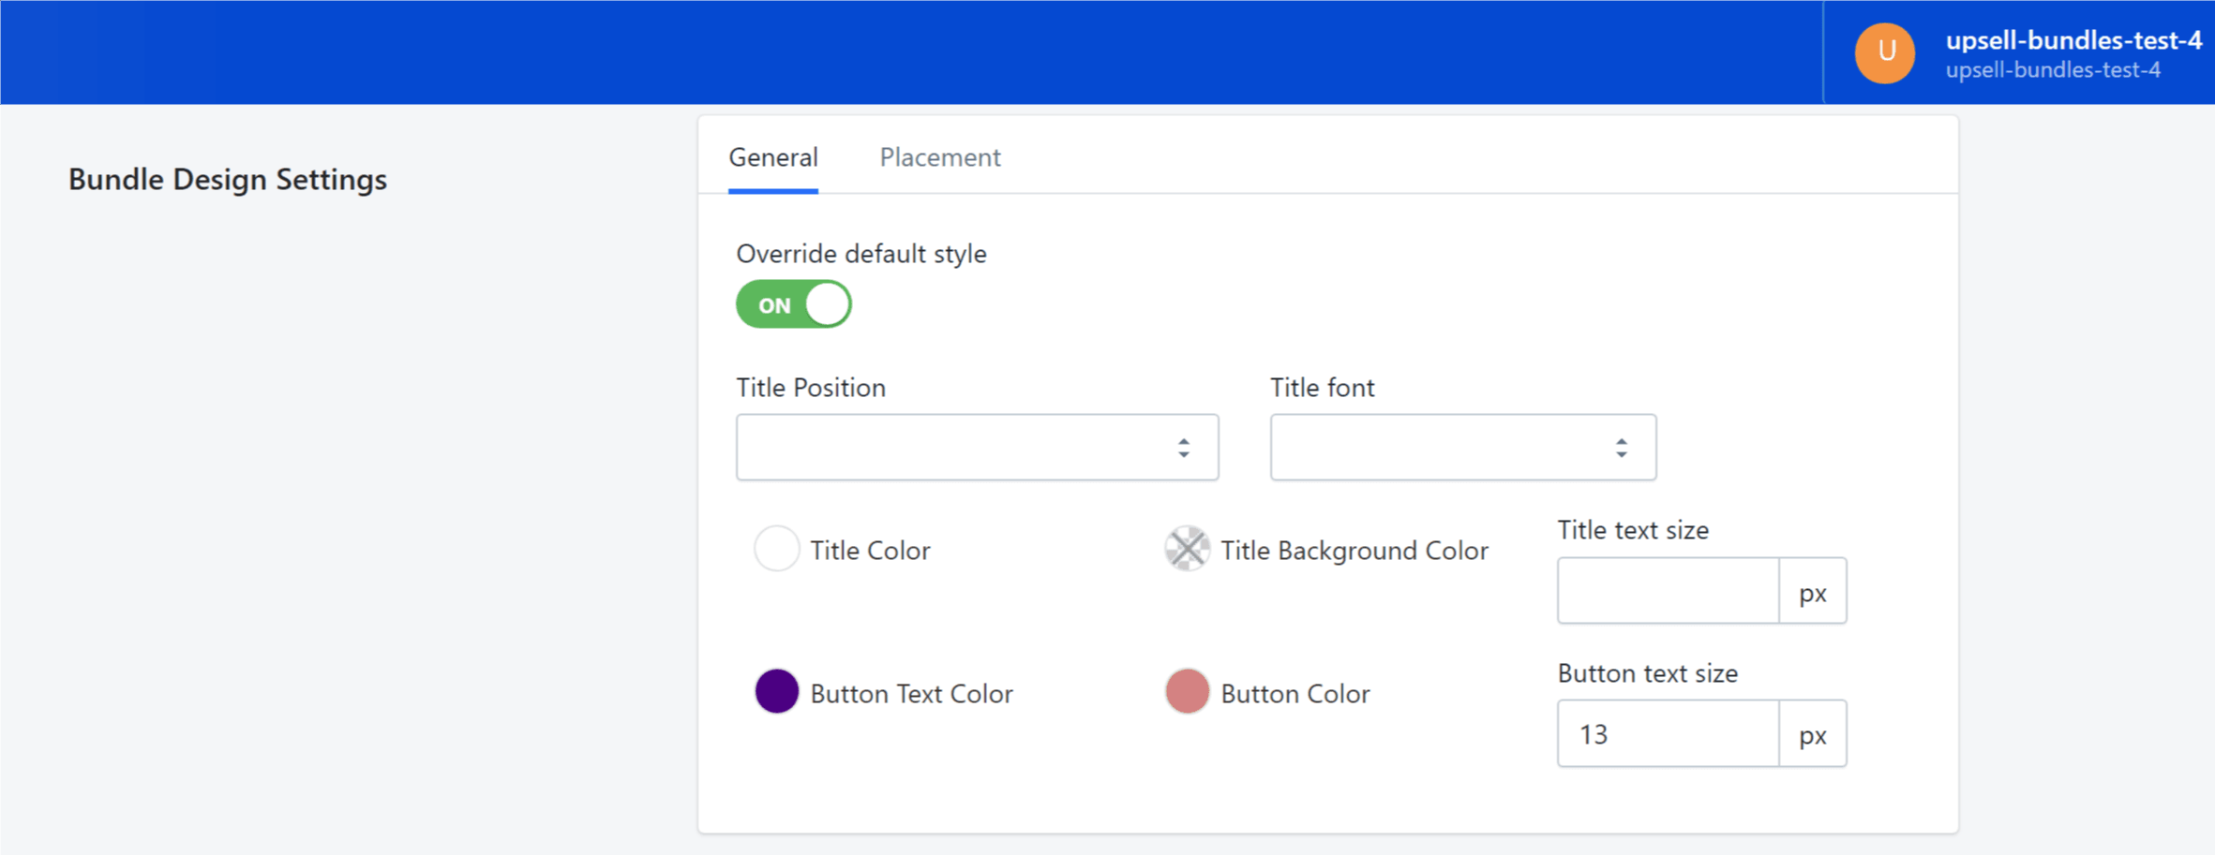Click the Button Color label
Screen dimensions: 2215x855
click(1295, 694)
